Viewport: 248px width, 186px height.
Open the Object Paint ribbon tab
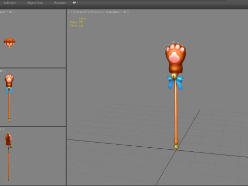(35, 3)
